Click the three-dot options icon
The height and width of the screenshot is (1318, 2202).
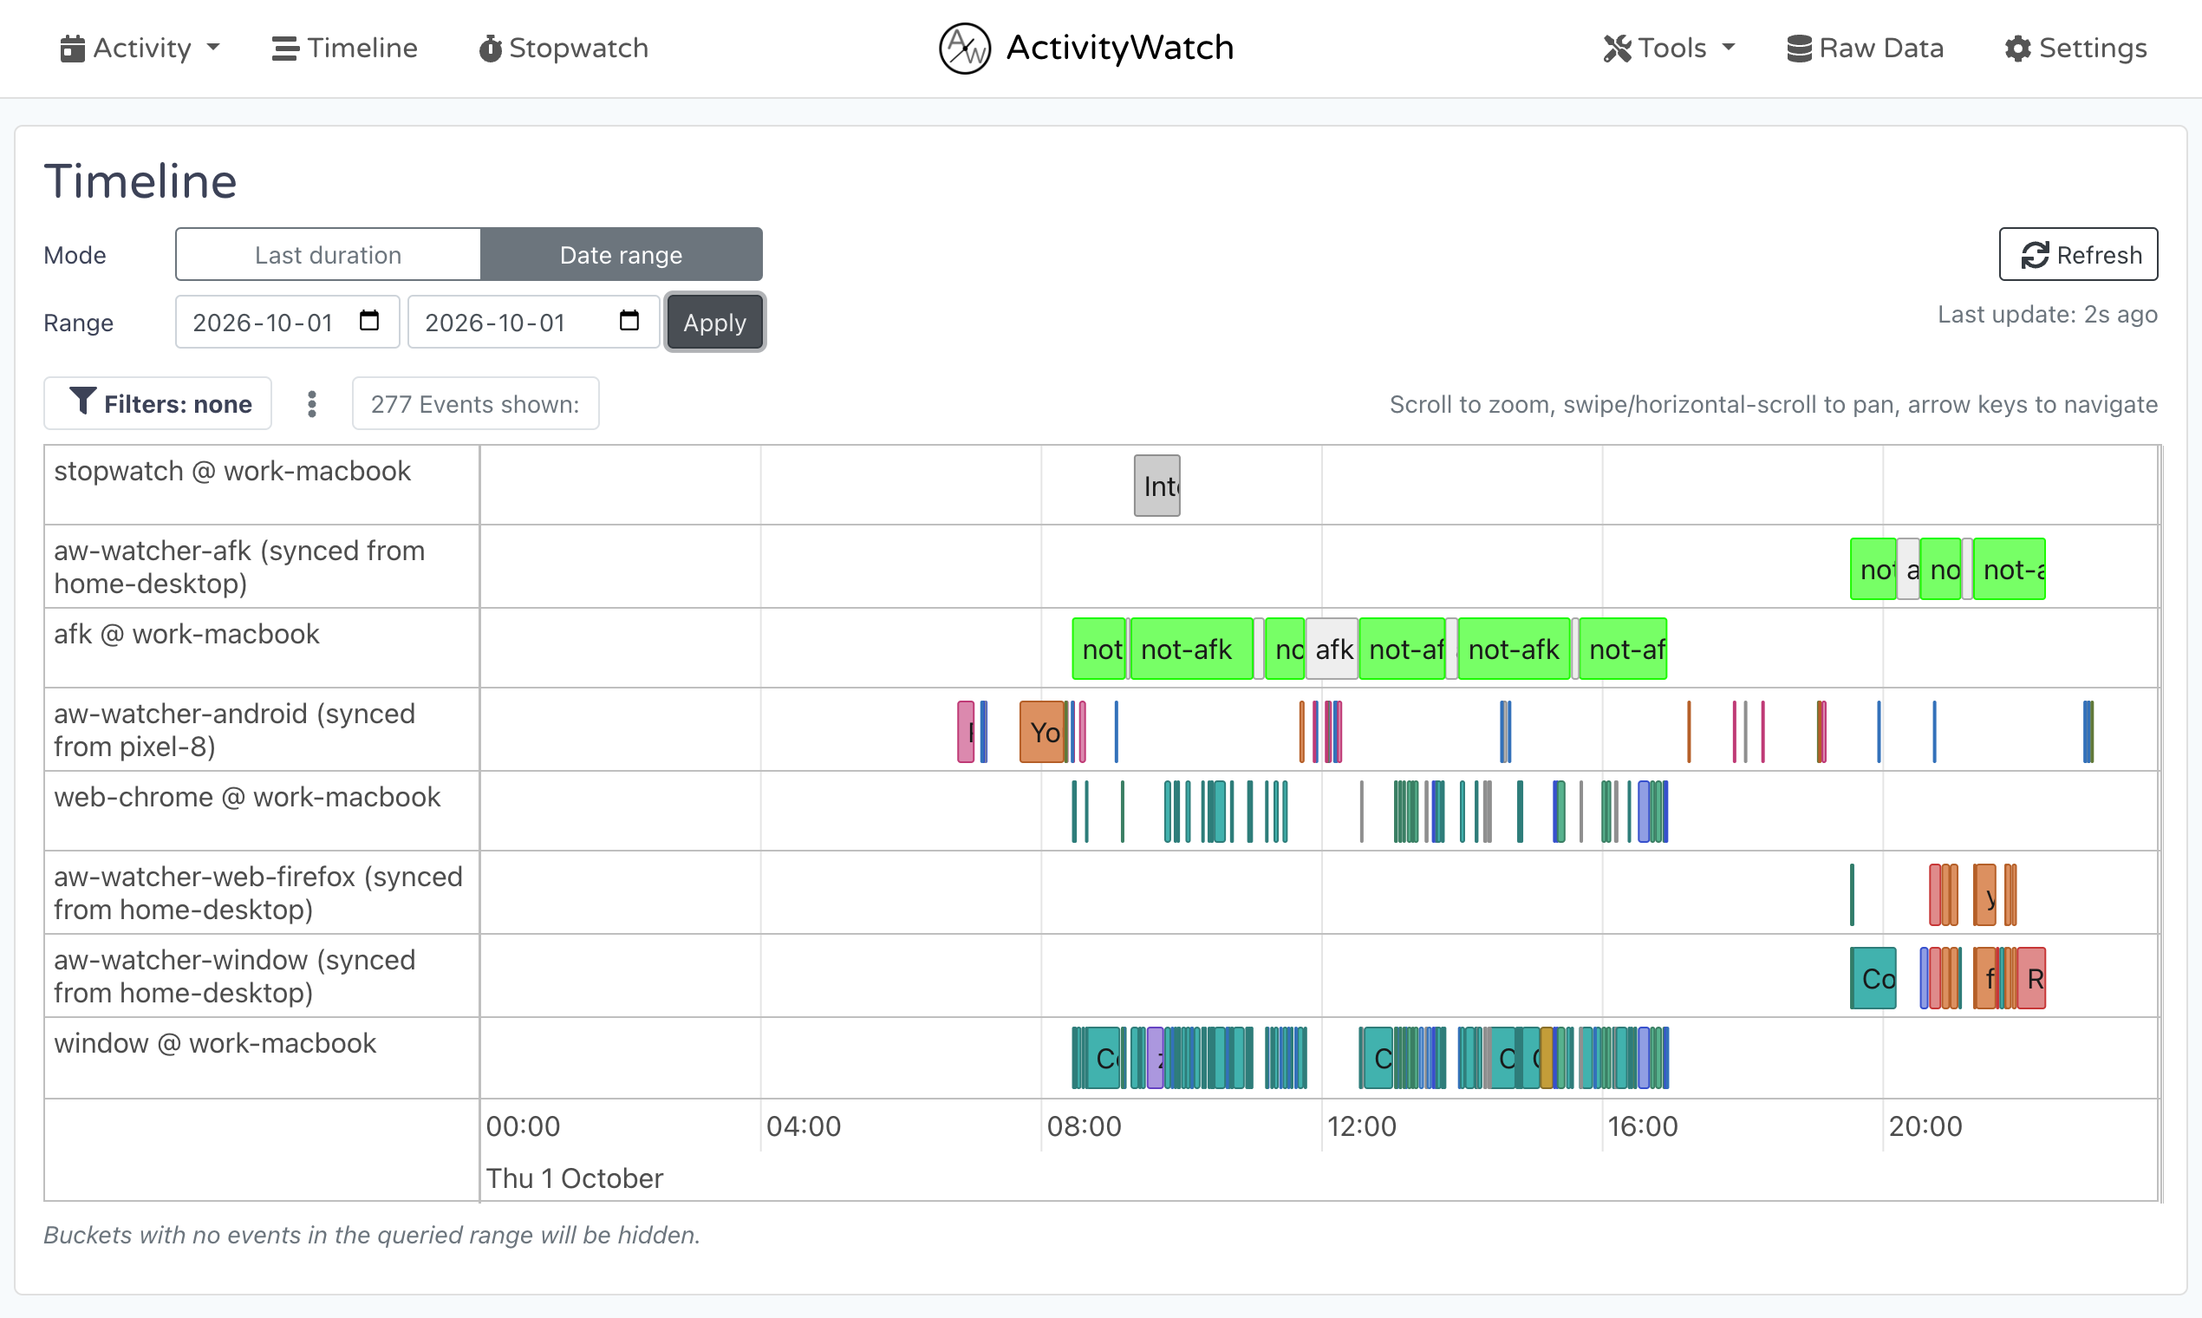311,404
